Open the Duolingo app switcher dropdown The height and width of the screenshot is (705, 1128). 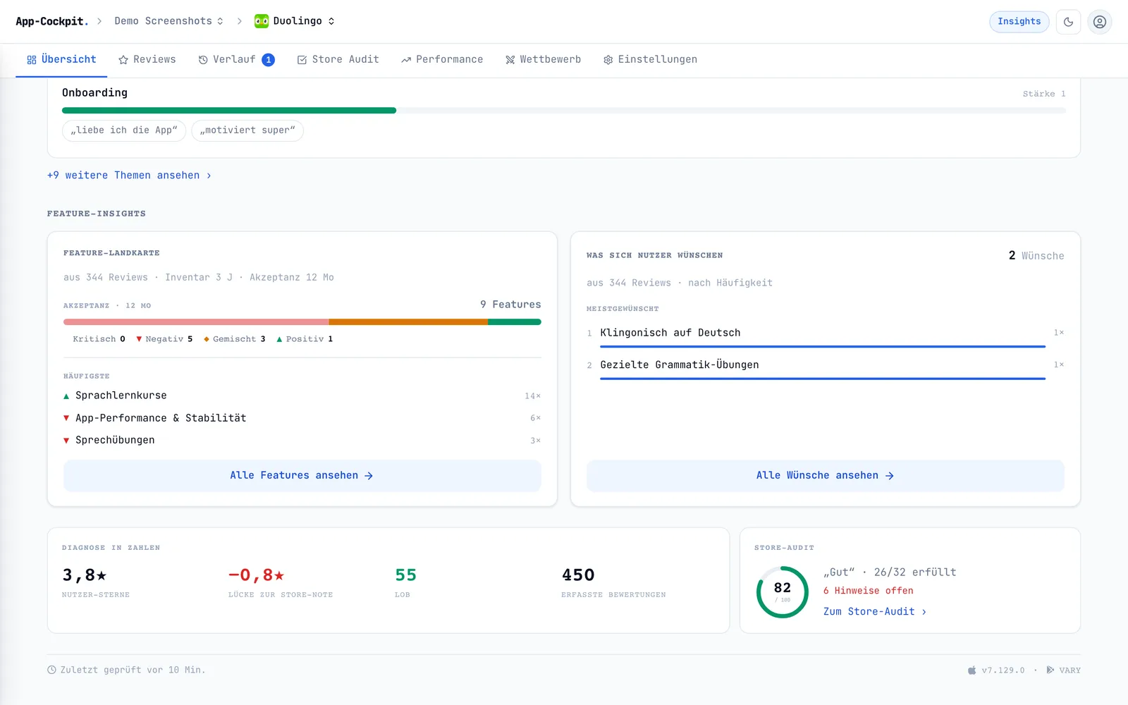tap(295, 21)
